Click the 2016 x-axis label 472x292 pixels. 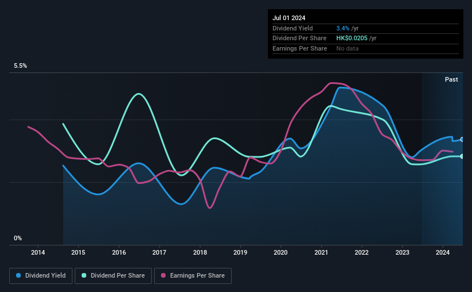[119, 252]
